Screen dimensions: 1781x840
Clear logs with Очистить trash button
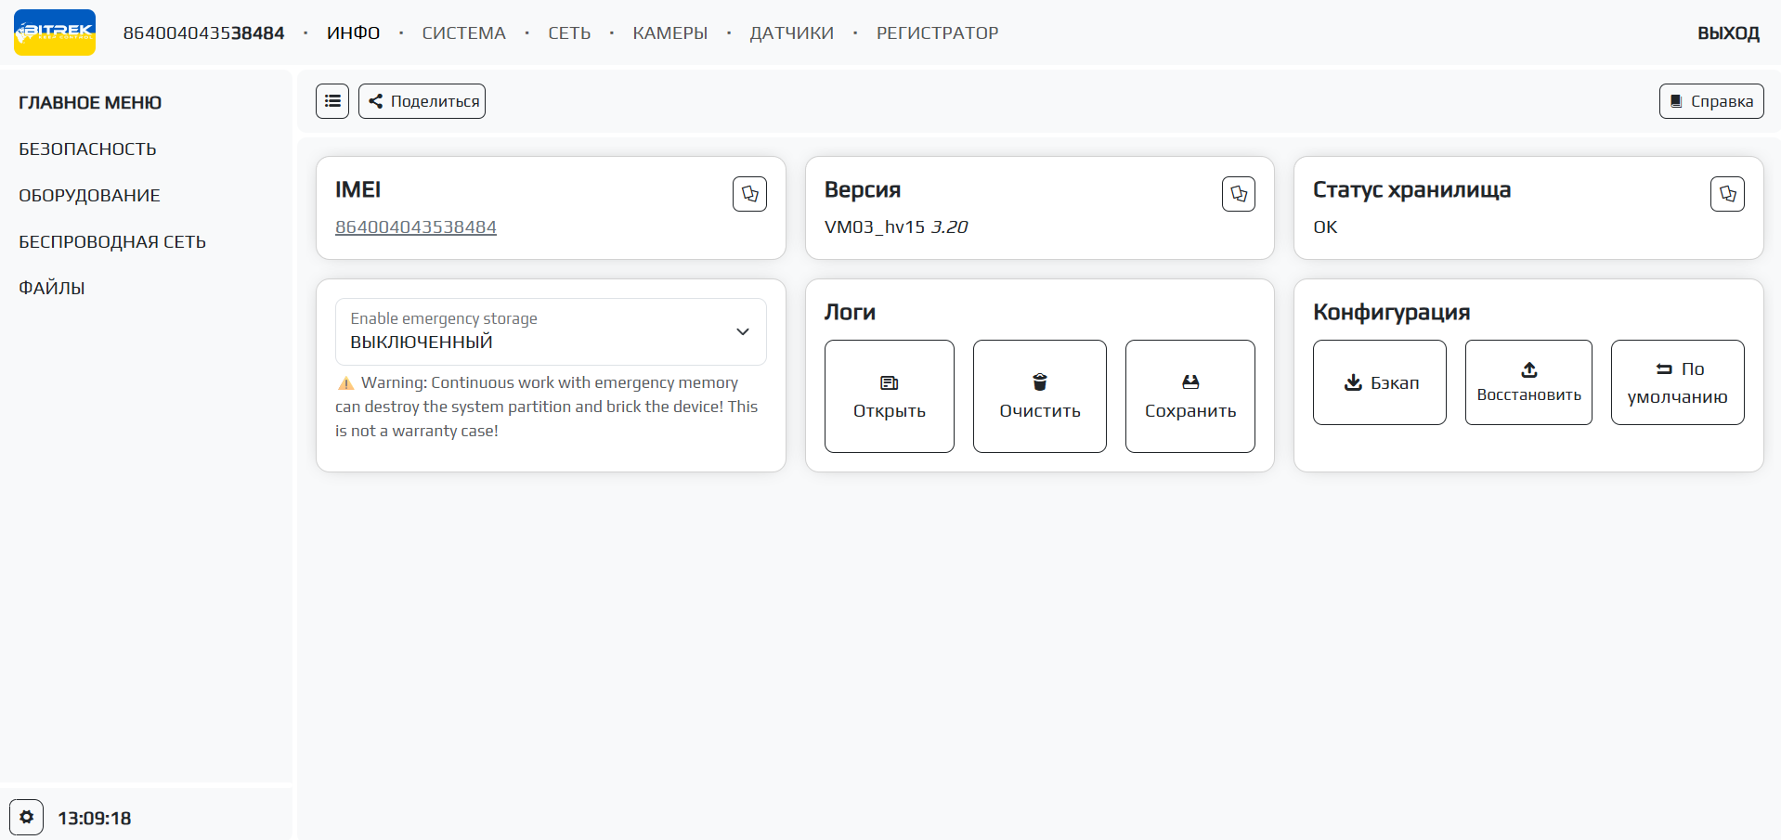1039,396
